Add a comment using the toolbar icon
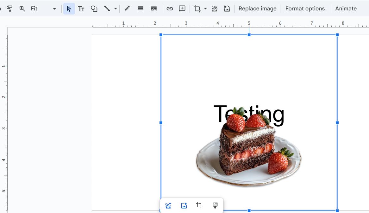 tap(182, 9)
